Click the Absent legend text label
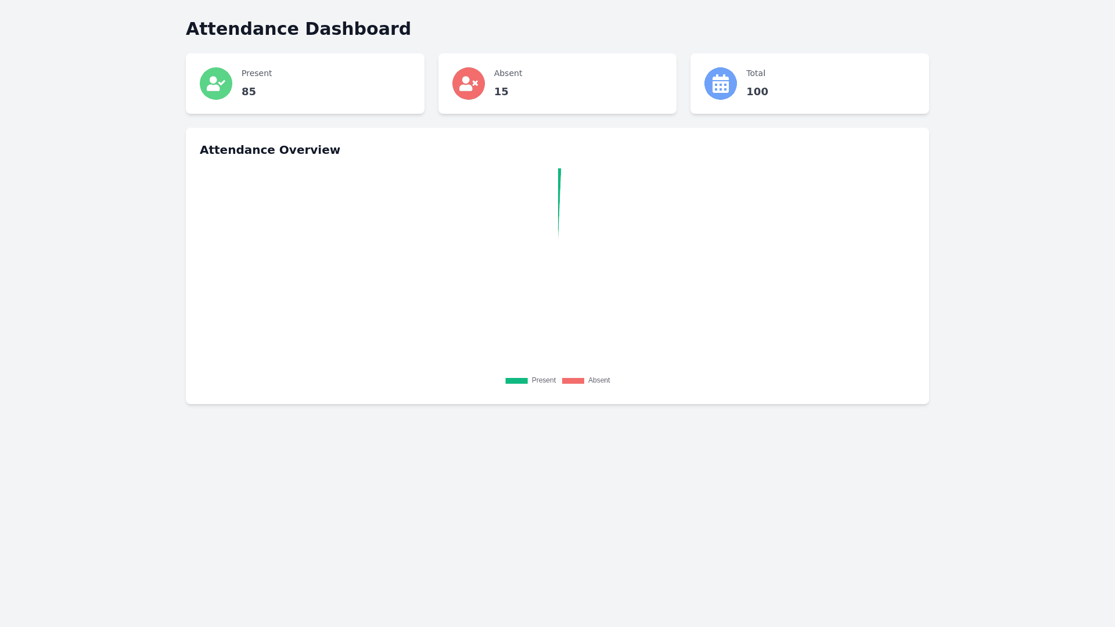Image resolution: width=1115 pixels, height=627 pixels. pyautogui.click(x=599, y=380)
